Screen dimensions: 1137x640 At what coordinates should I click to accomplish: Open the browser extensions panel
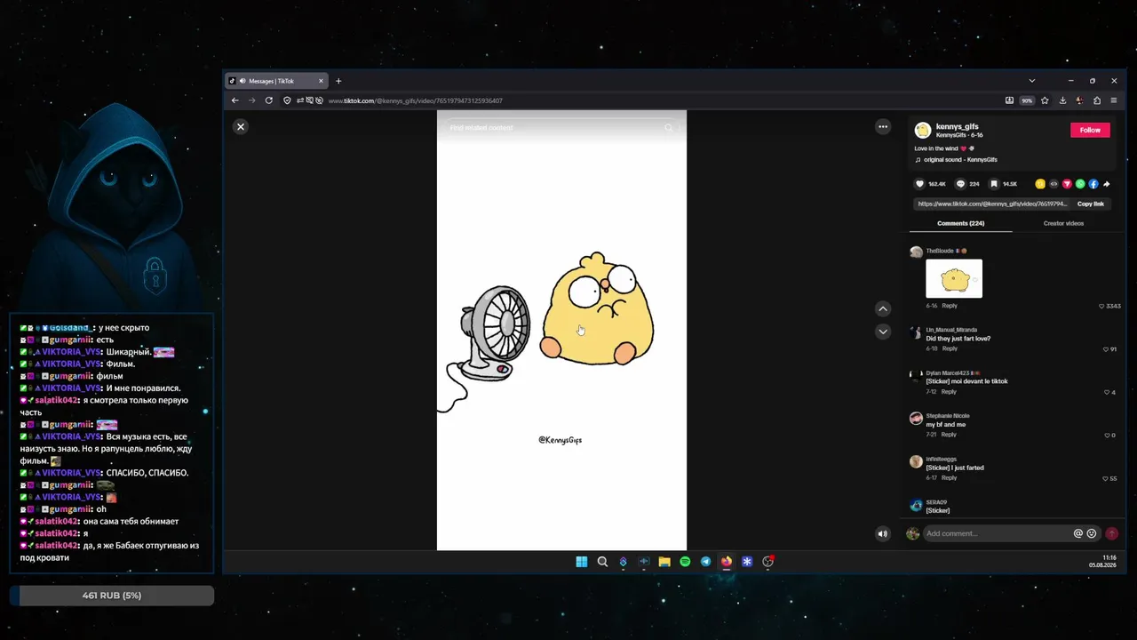[1097, 100]
